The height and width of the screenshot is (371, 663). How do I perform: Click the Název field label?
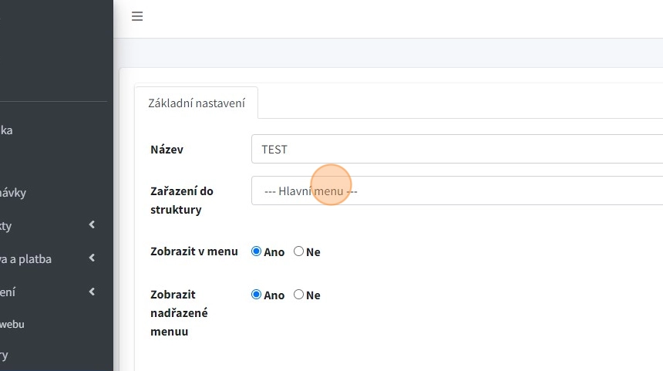167,150
